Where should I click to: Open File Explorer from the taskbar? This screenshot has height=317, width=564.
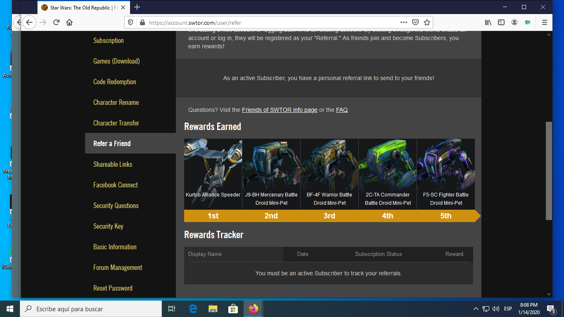coord(213,309)
